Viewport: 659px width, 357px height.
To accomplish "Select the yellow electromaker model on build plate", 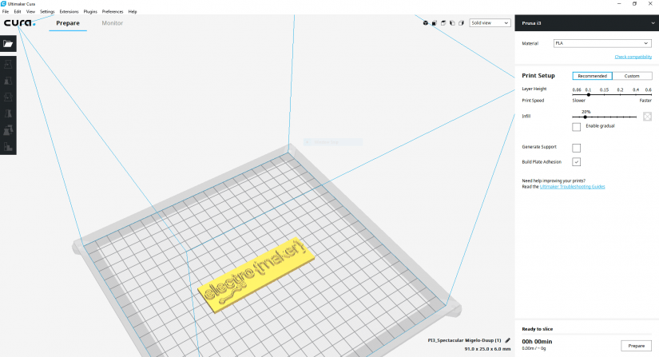I will coord(256,274).
